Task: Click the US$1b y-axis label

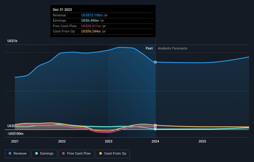Action: click(x=12, y=41)
